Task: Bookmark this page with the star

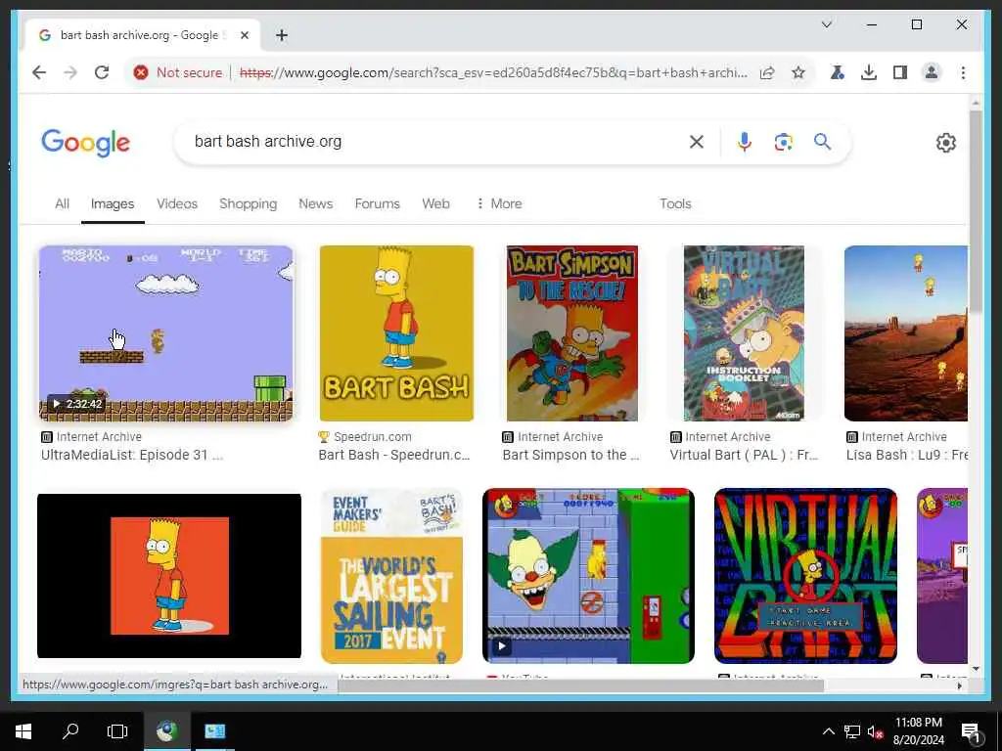Action: coord(798,72)
